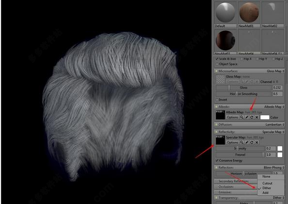Select the Default material sphere
288x204 pixels.
pyautogui.click(x=225, y=13)
